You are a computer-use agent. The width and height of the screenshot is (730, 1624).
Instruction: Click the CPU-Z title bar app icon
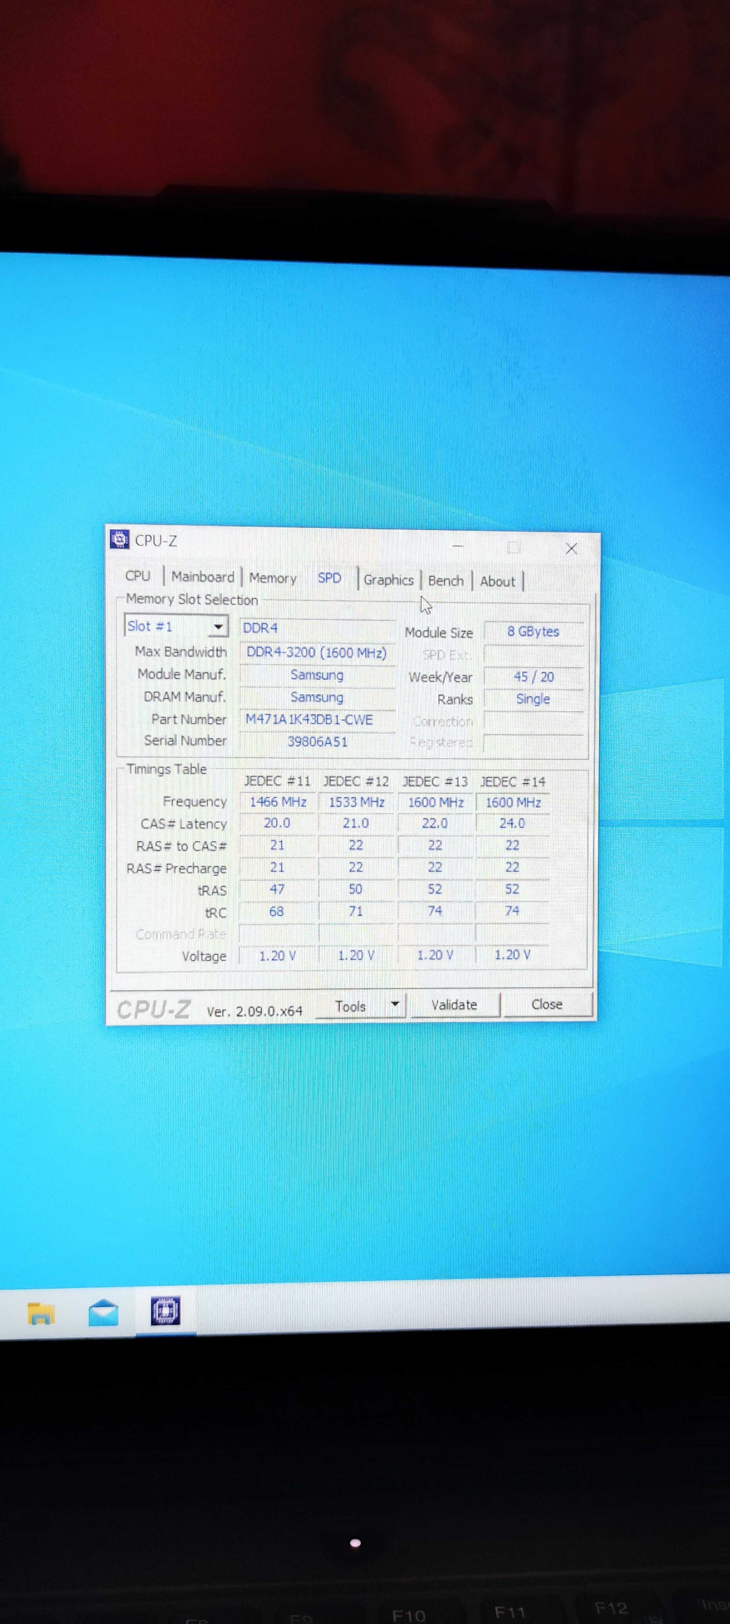(120, 540)
